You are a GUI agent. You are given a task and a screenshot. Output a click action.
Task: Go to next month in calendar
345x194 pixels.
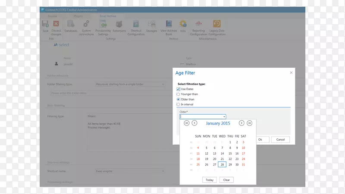click(x=241, y=123)
